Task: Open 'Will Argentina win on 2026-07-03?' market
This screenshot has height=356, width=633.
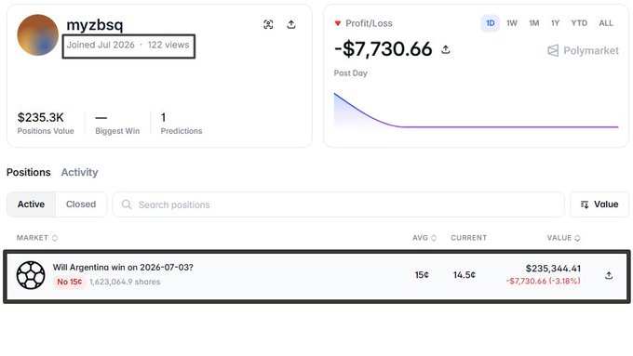Action: 123,268
